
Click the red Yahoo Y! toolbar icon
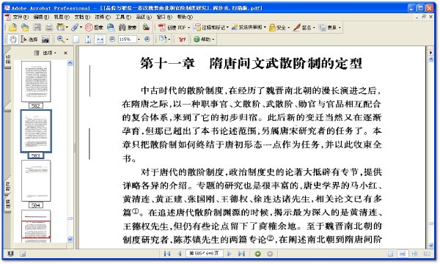pos(182,40)
